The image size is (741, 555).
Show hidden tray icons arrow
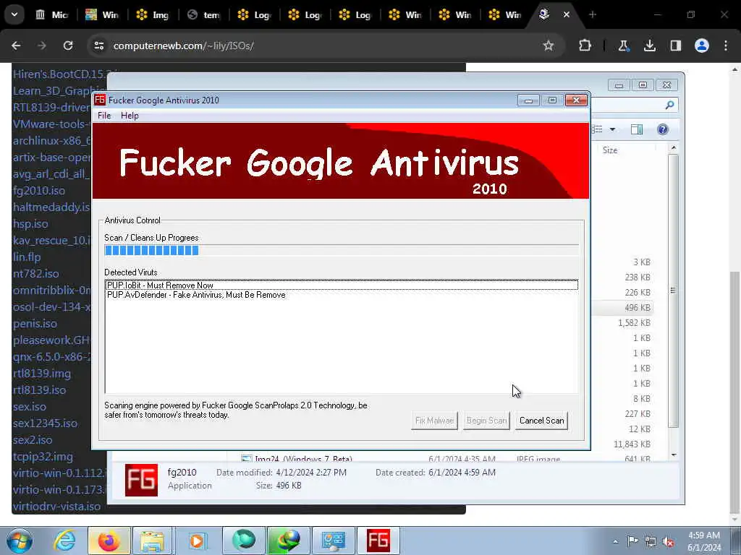(615, 542)
